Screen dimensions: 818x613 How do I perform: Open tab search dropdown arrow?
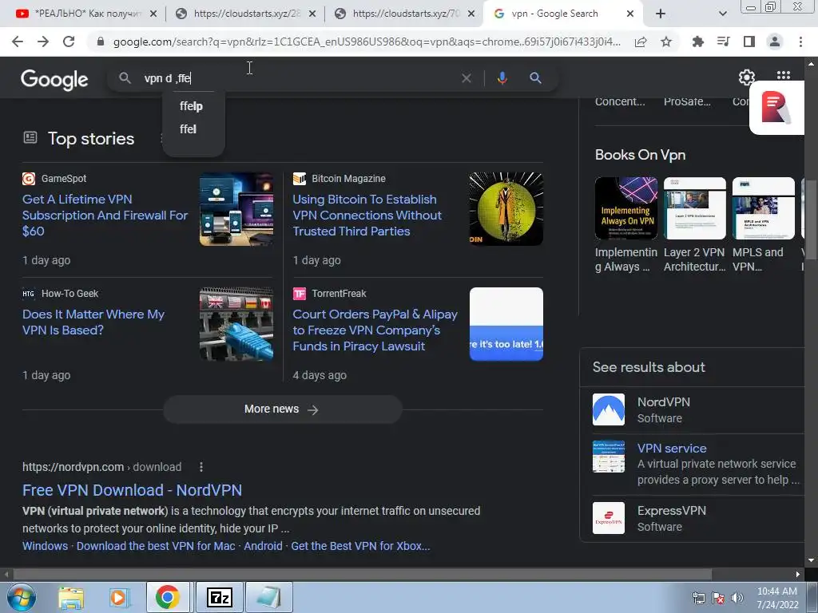[722, 14]
